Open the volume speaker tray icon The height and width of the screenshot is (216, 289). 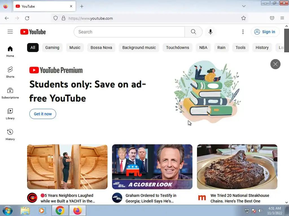[x=260, y=211]
